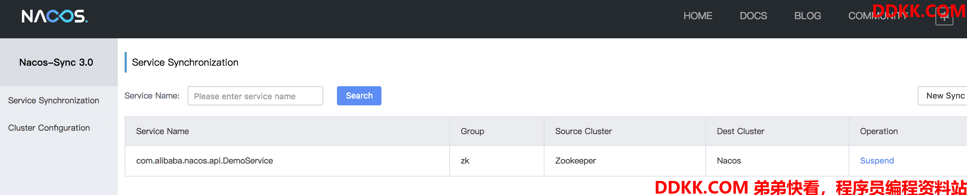Click the Dest Cluster column header
The image size is (967, 195).
(740, 131)
